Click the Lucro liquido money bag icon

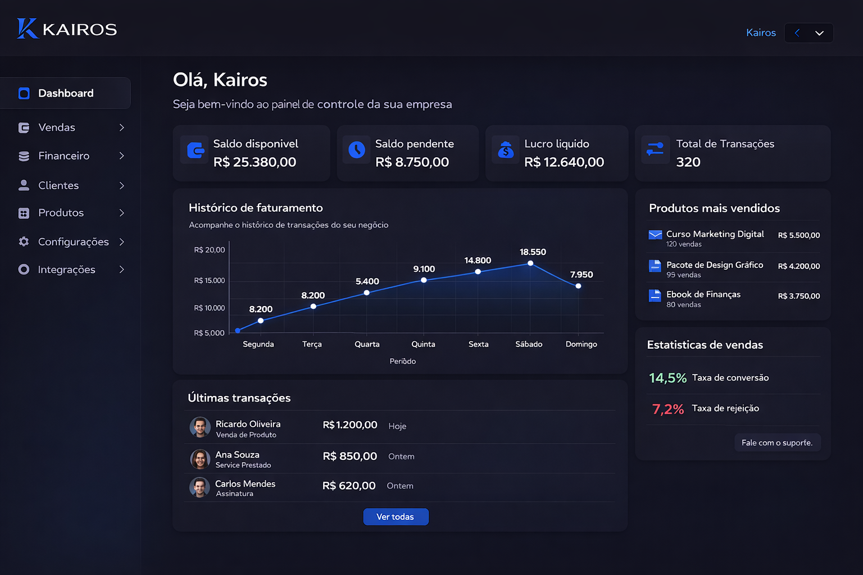[506, 150]
